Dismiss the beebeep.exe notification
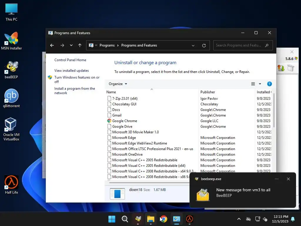This screenshot has height=226, width=301. tap(288, 179)
